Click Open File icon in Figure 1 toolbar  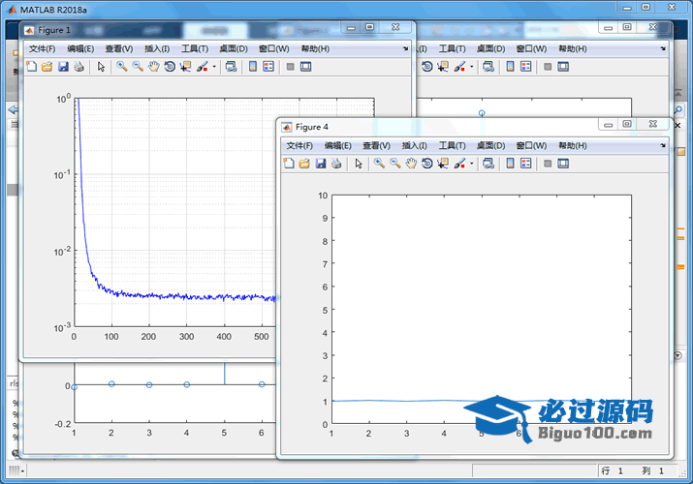[x=47, y=67]
